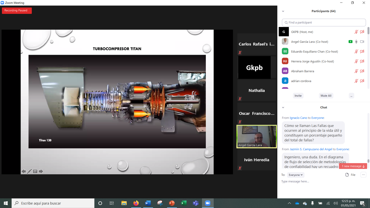The image size is (370, 208).
Task: Open File Explorer from taskbar
Action: point(124,203)
